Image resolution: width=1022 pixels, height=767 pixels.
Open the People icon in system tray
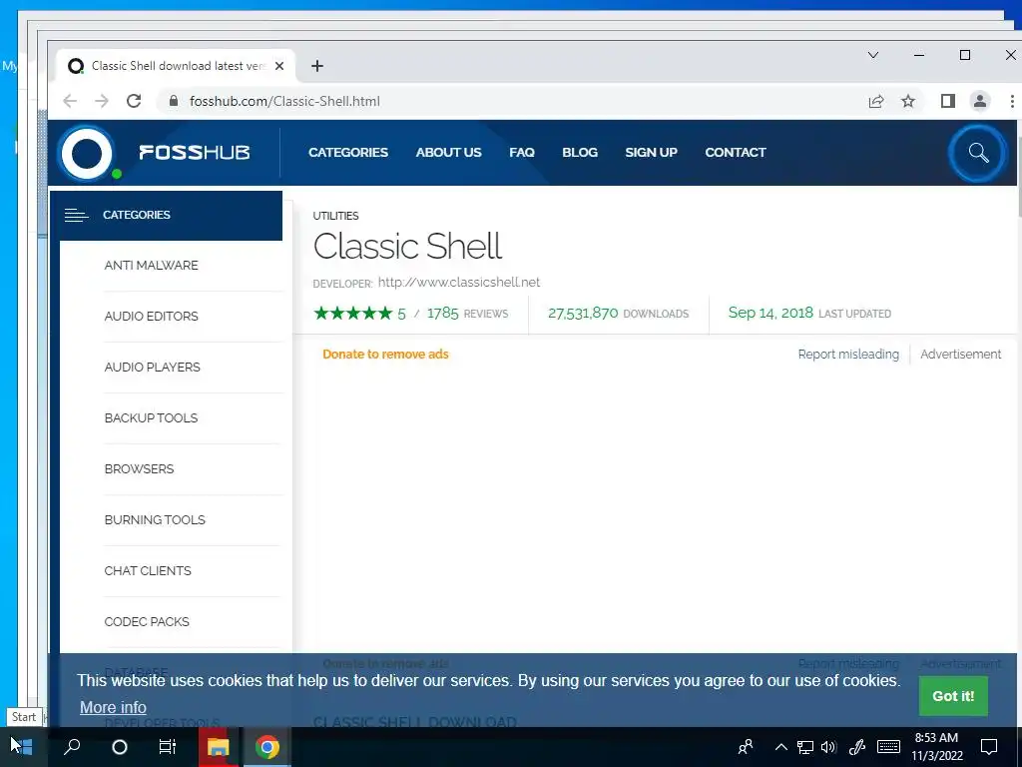click(x=746, y=747)
